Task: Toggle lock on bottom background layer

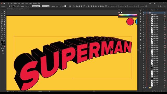Action: click(146, 88)
